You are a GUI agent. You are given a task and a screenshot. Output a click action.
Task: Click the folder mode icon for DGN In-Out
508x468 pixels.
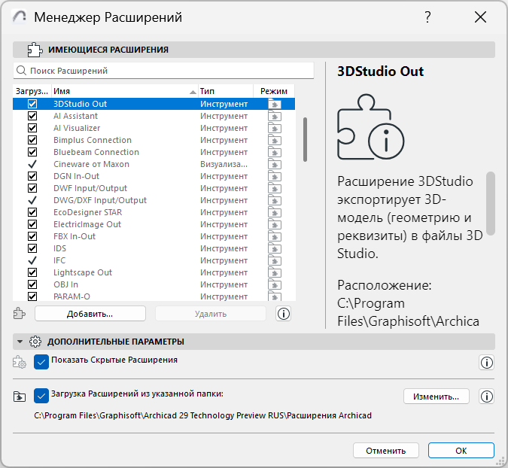(x=275, y=176)
